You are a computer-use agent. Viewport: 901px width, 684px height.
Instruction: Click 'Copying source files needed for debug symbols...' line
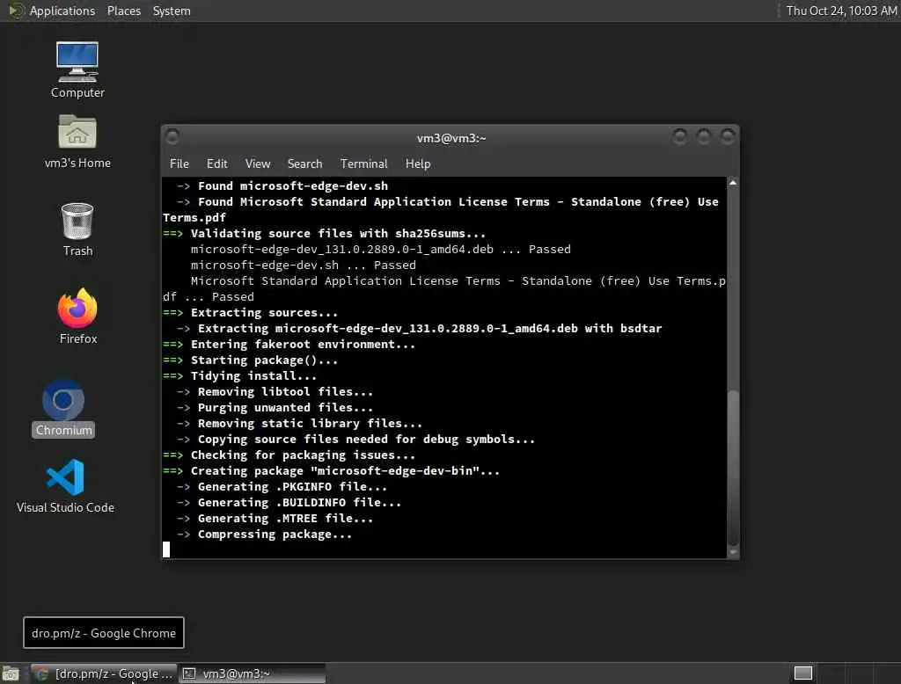tap(355, 440)
